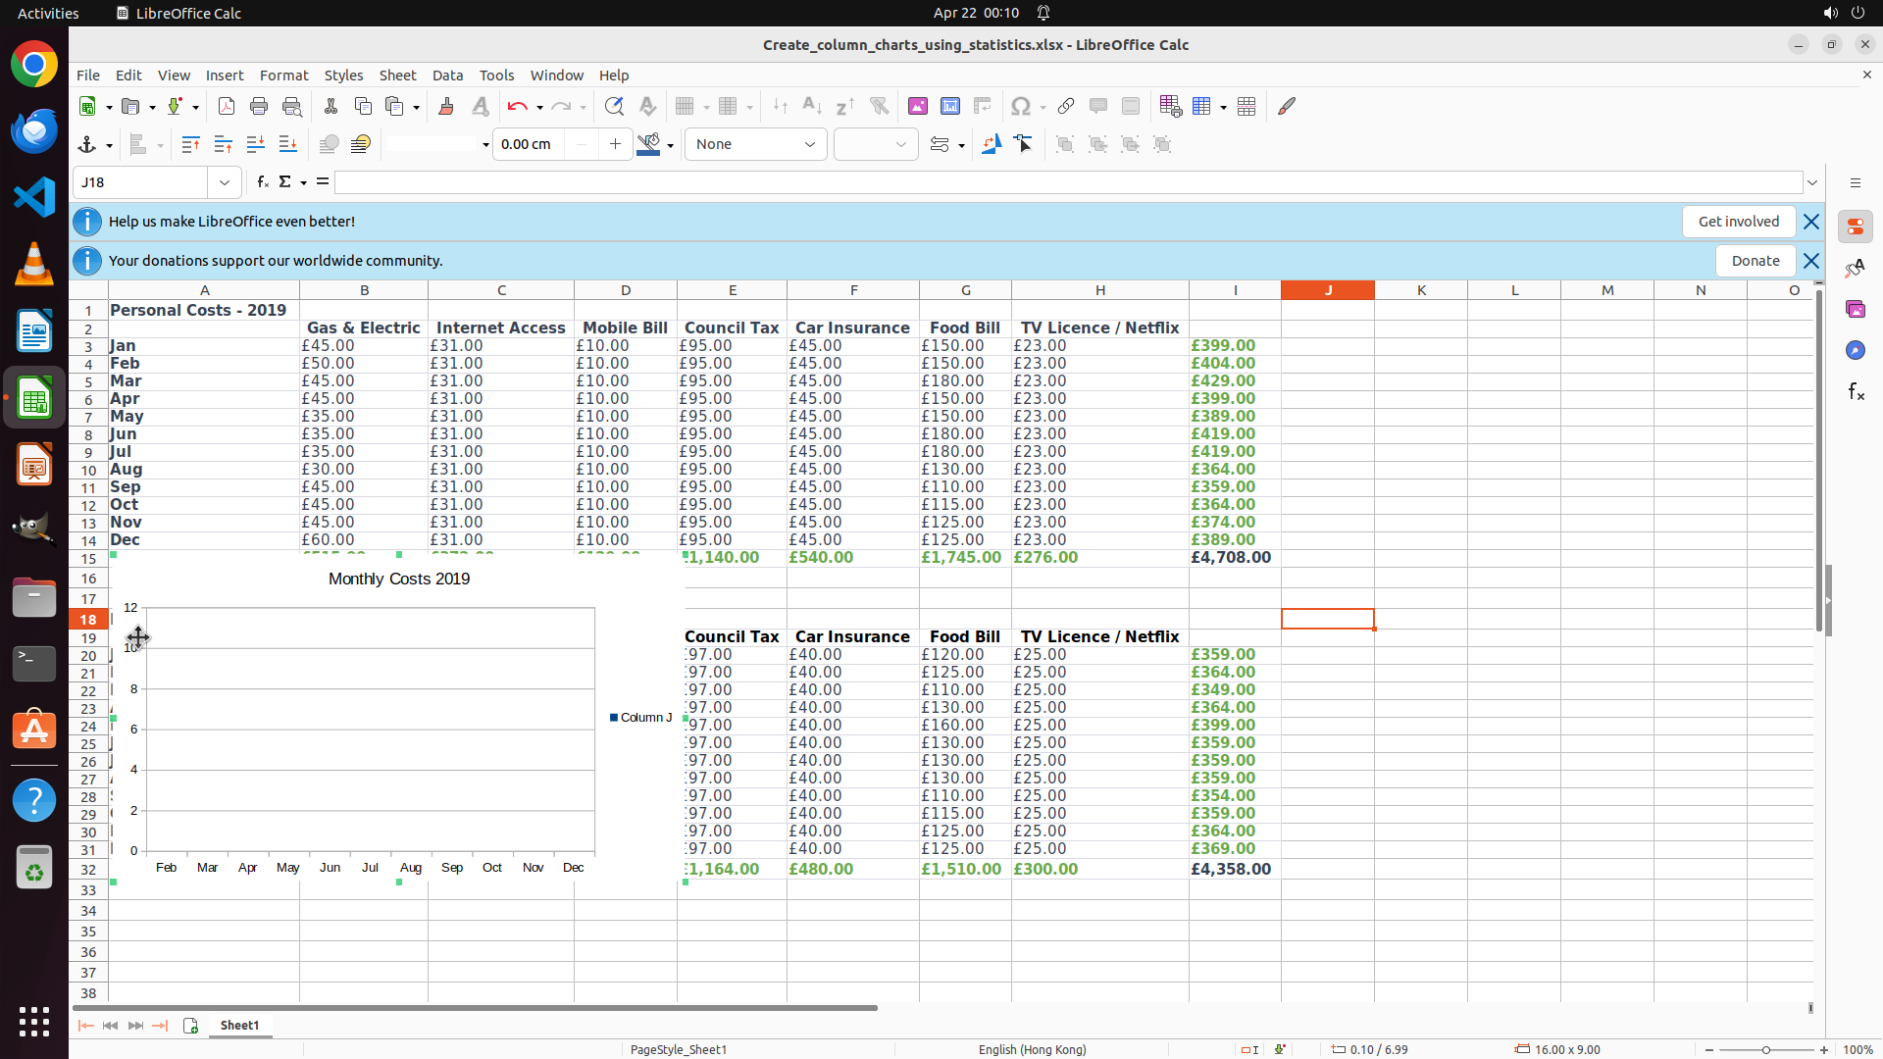
Task: Toggle the Rotate object icon
Action: click(x=992, y=145)
